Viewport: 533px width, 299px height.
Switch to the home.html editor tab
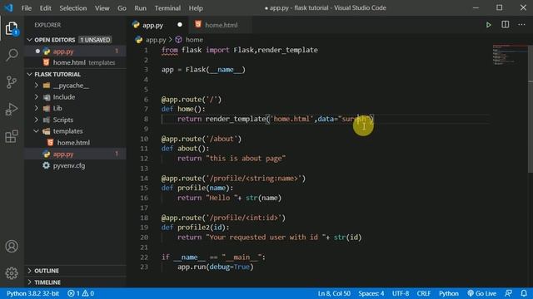click(221, 25)
